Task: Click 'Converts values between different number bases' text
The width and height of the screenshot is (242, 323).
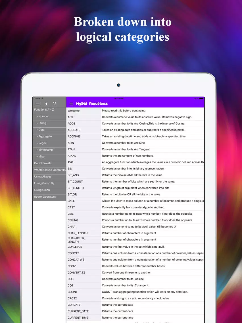Action: tap(133, 266)
